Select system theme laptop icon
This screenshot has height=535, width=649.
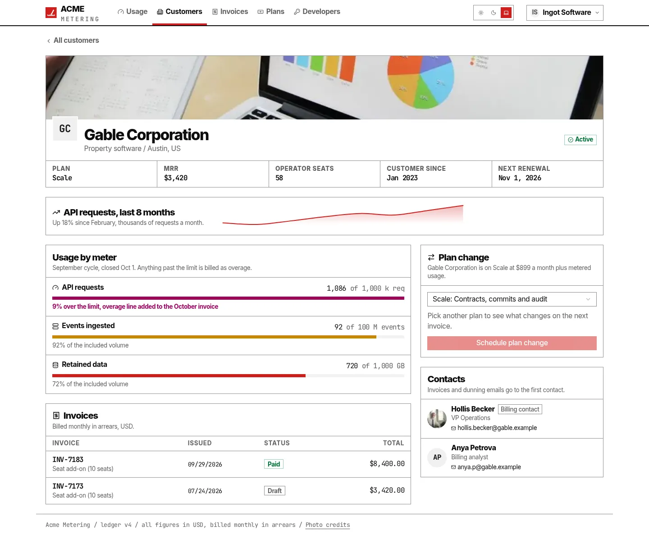pos(506,13)
